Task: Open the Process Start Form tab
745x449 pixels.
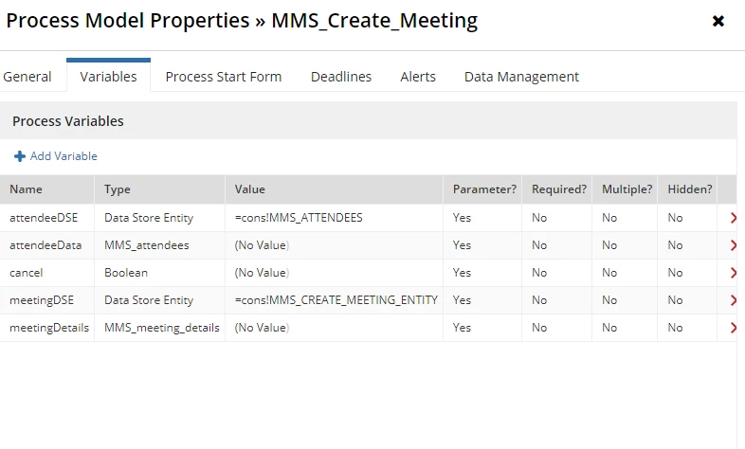Action: [x=224, y=77]
